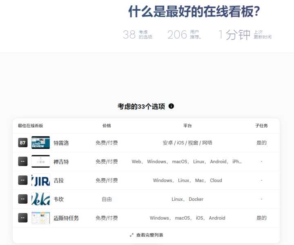Viewport: 294px width, 245px height.
Task: Click the 206 用户推荐 statistic
Action: click(x=184, y=35)
